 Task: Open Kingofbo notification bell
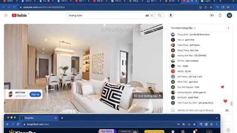click(194, 132)
